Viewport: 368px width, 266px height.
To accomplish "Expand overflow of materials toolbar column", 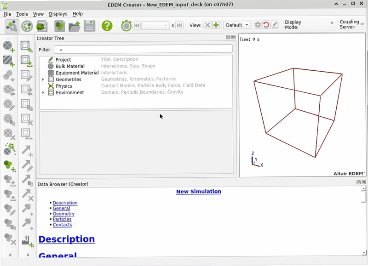I will [10, 255].
